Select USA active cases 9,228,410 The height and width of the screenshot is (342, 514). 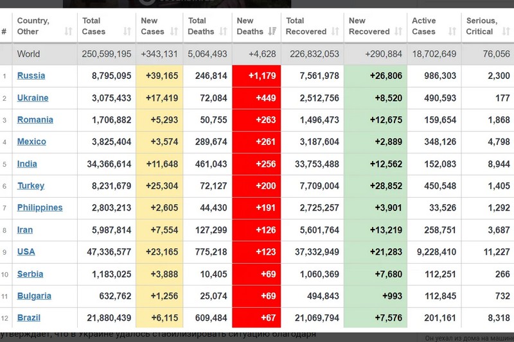pos(436,252)
